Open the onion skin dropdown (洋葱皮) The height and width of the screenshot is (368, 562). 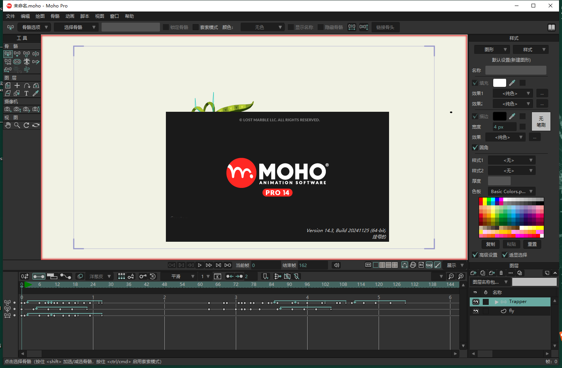[x=100, y=276]
